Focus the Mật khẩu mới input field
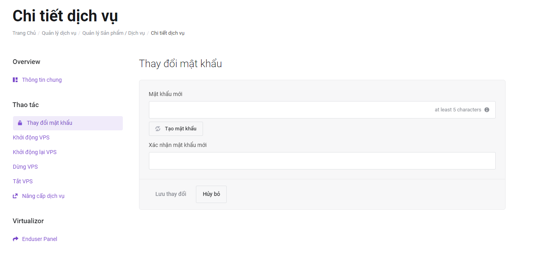The image size is (536, 254). [x=322, y=110]
